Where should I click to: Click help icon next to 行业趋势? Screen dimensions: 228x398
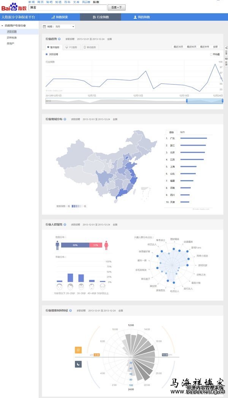click(59, 39)
